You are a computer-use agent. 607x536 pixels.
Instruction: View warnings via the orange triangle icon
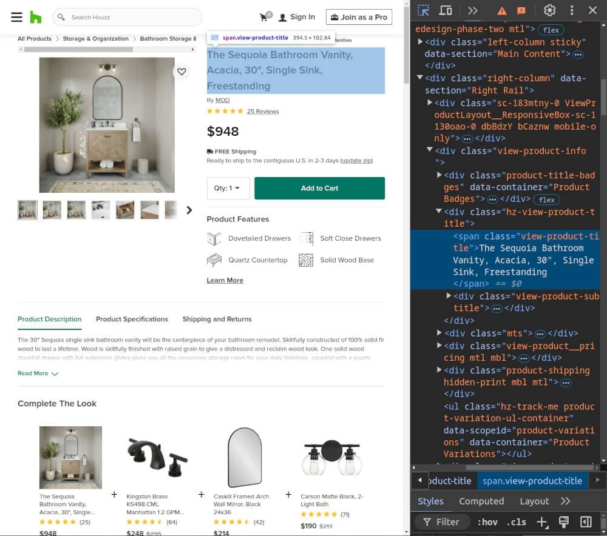[x=501, y=10]
